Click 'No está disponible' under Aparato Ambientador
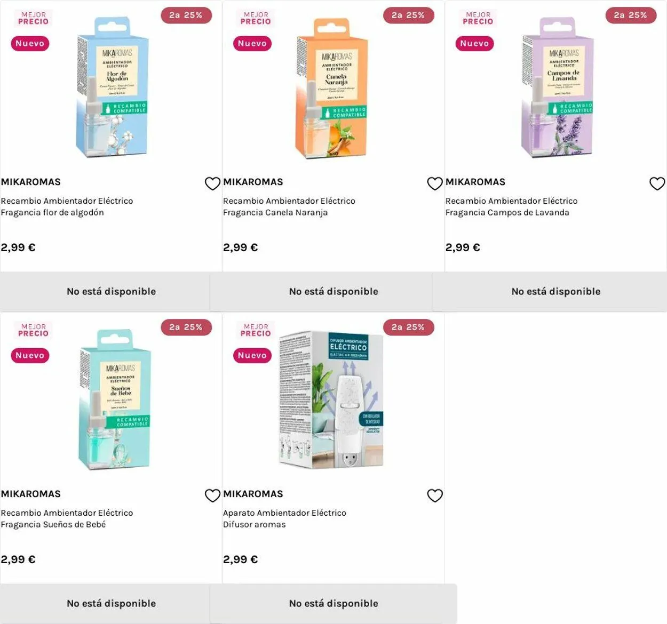The height and width of the screenshot is (624, 667). pos(333,603)
